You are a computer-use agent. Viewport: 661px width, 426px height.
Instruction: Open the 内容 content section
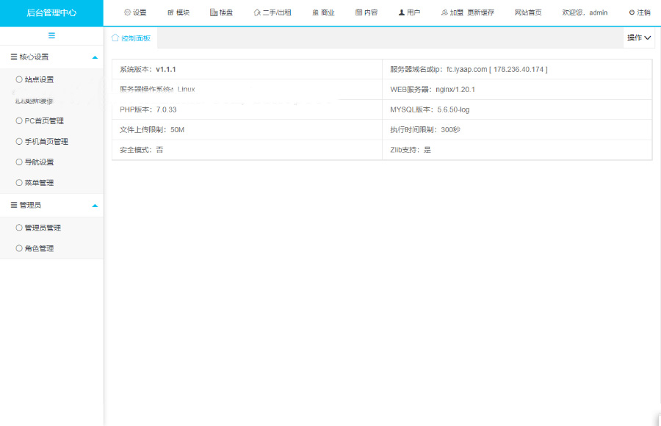click(366, 12)
